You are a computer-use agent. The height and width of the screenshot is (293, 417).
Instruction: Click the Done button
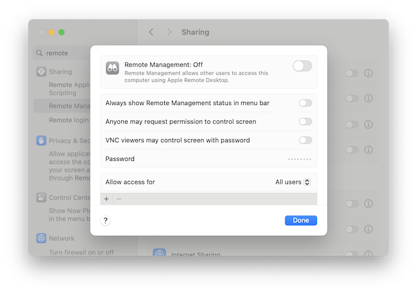301,220
